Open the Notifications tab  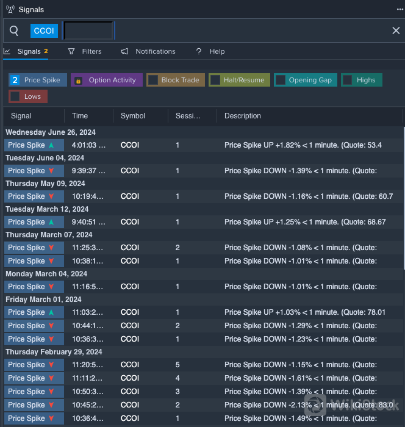[x=155, y=52]
